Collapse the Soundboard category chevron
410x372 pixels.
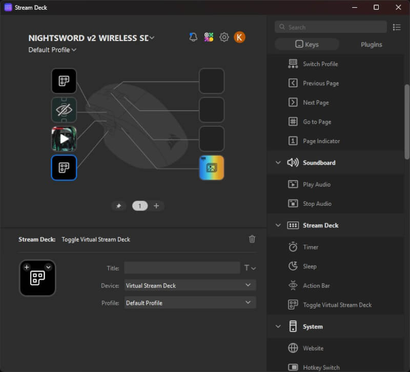click(278, 163)
